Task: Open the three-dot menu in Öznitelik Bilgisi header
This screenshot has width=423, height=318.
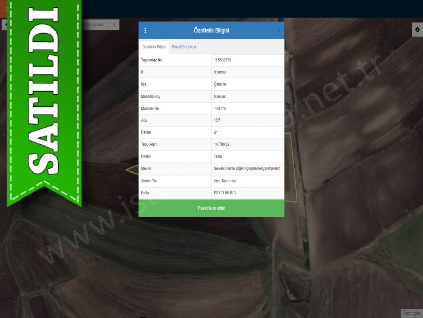Action: click(145, 30)
